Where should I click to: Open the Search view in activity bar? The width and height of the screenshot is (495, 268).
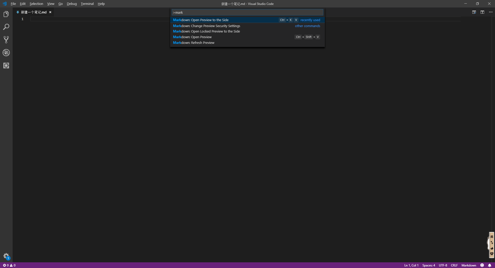(6, 27)
